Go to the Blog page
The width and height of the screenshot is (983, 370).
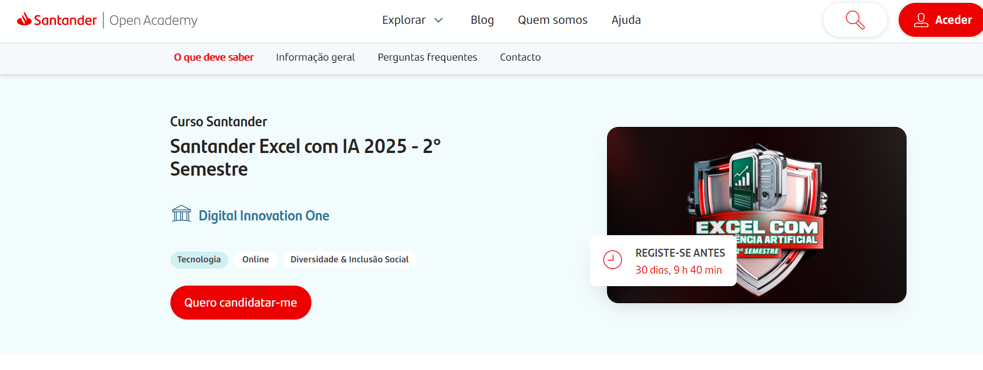[x=482, y=20]
